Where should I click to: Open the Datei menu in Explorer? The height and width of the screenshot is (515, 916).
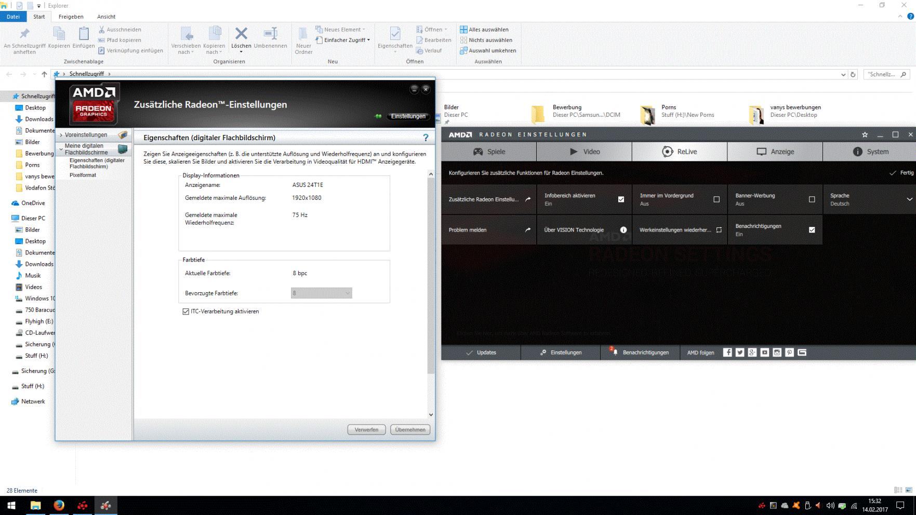point(13,17)
